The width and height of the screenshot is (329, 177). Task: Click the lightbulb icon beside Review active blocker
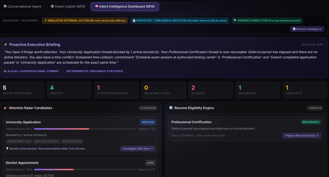7,148
